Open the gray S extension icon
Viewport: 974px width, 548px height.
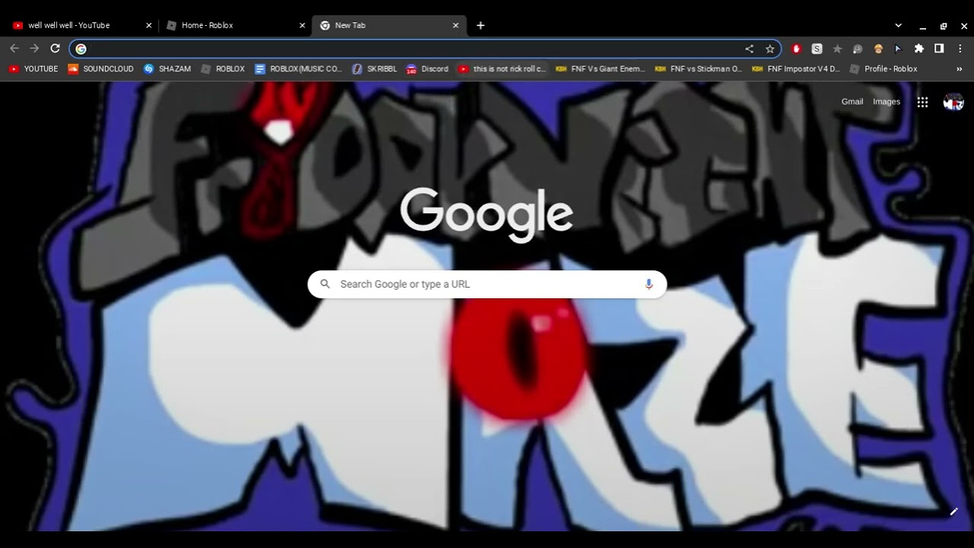tap(816, 49)
